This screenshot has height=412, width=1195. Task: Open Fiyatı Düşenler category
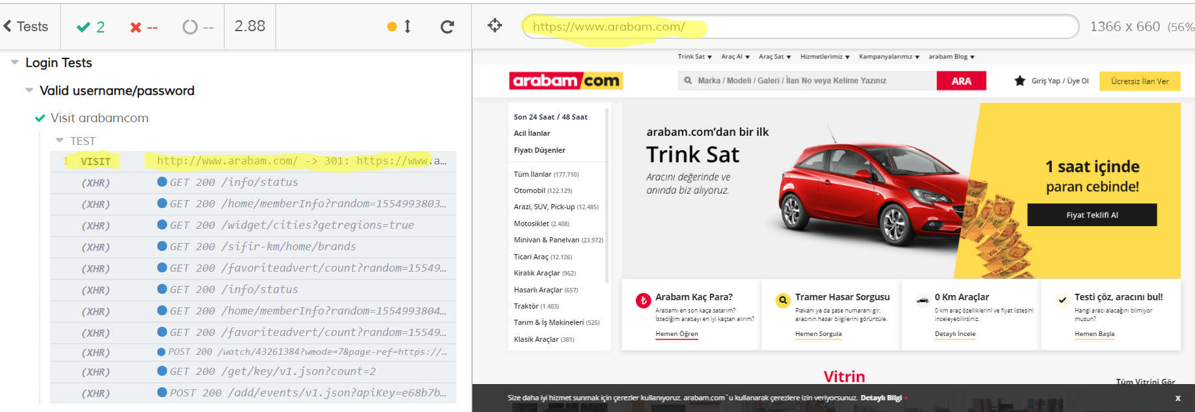coord(540,150)
